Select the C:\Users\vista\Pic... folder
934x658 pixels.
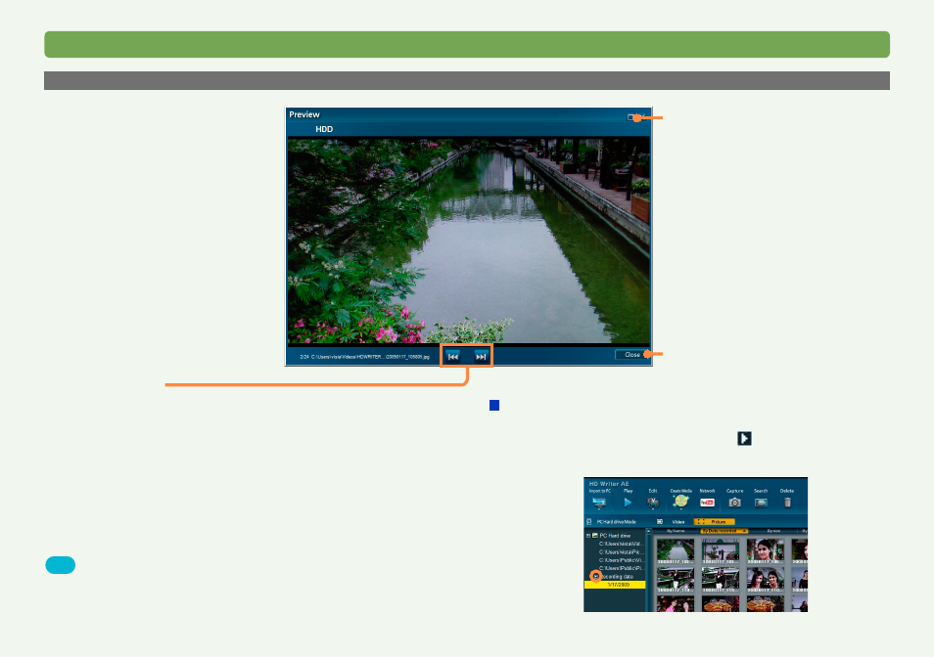coord(620,552)
